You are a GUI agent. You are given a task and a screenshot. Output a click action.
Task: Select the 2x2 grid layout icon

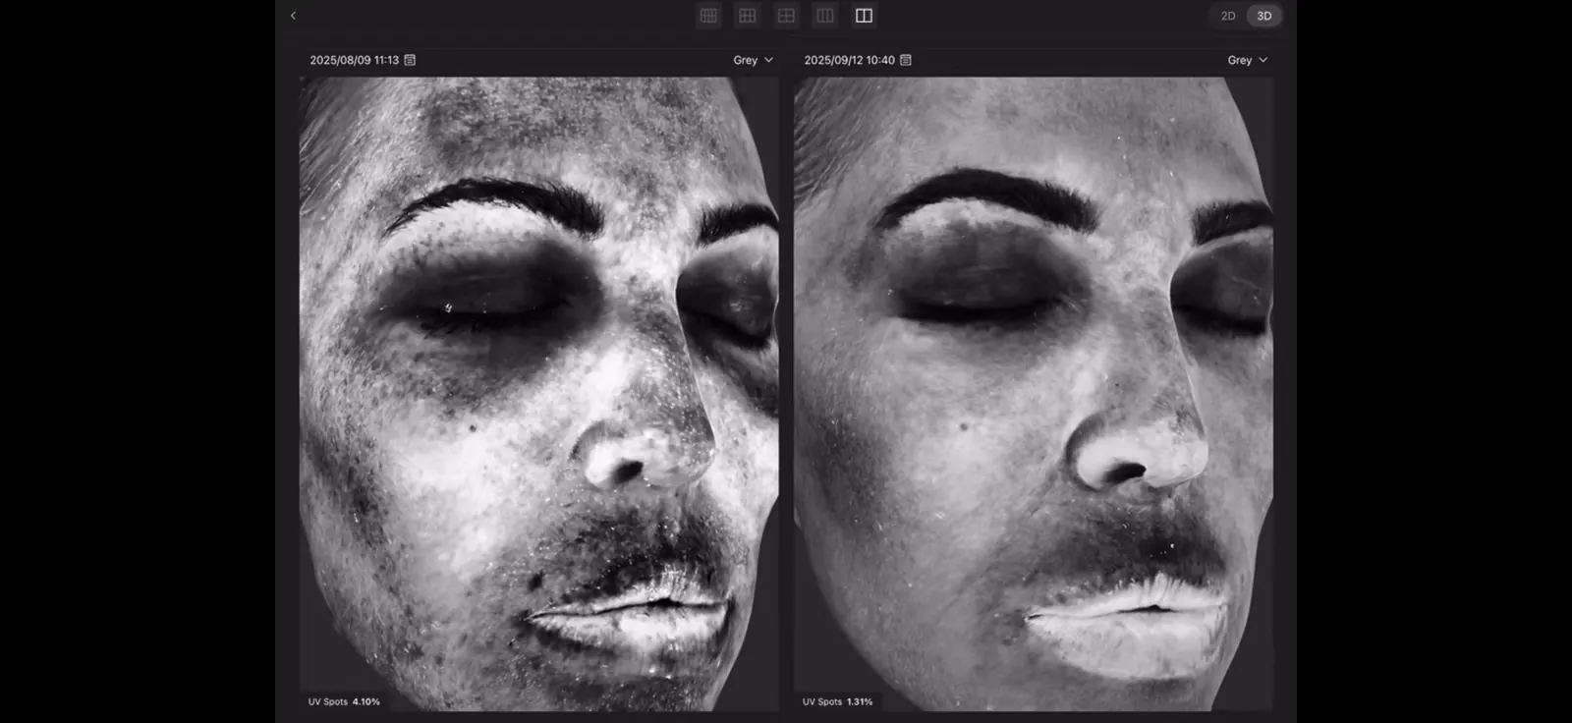[x=786, y=16]
